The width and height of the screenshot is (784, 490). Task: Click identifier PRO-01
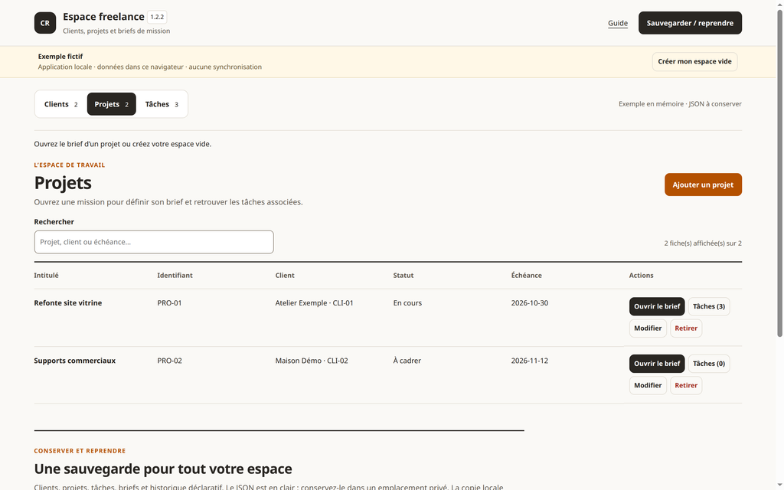click(169, 303)
